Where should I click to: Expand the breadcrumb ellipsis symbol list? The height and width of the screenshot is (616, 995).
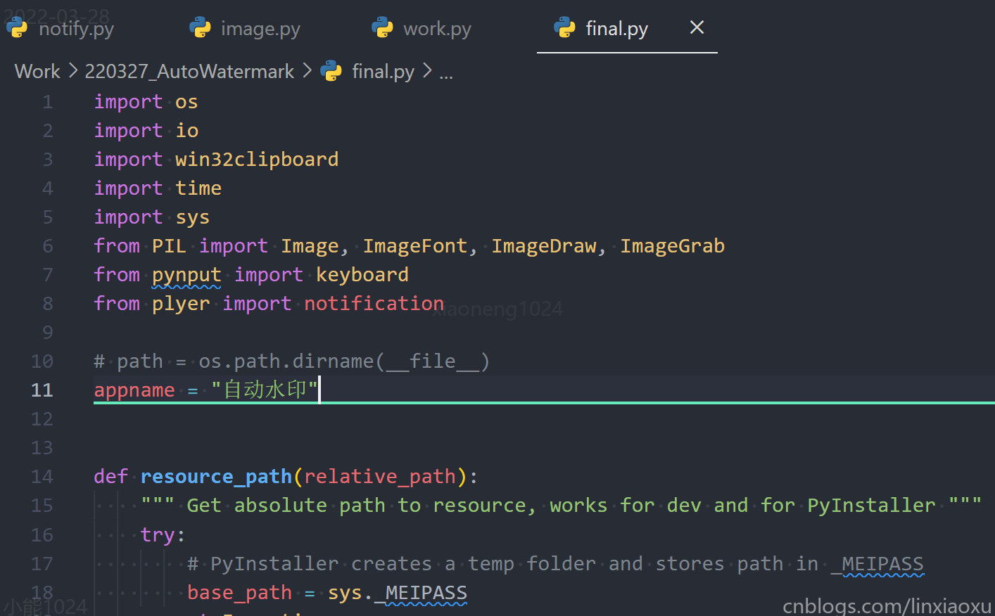(x=446, y=72)
